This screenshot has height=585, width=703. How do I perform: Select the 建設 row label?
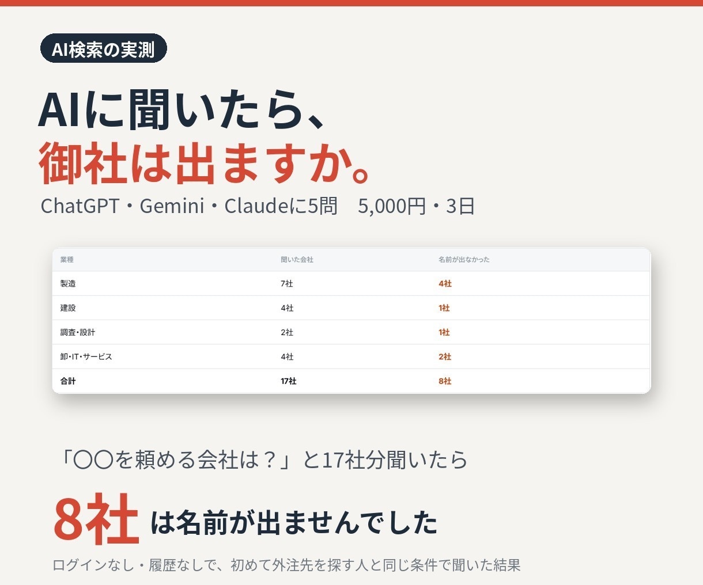[x=68, y=308]
